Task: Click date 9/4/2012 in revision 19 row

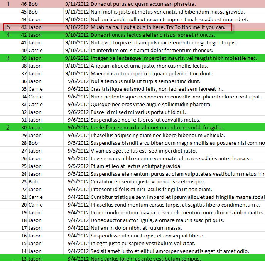Action: click(x=78, y=213)
